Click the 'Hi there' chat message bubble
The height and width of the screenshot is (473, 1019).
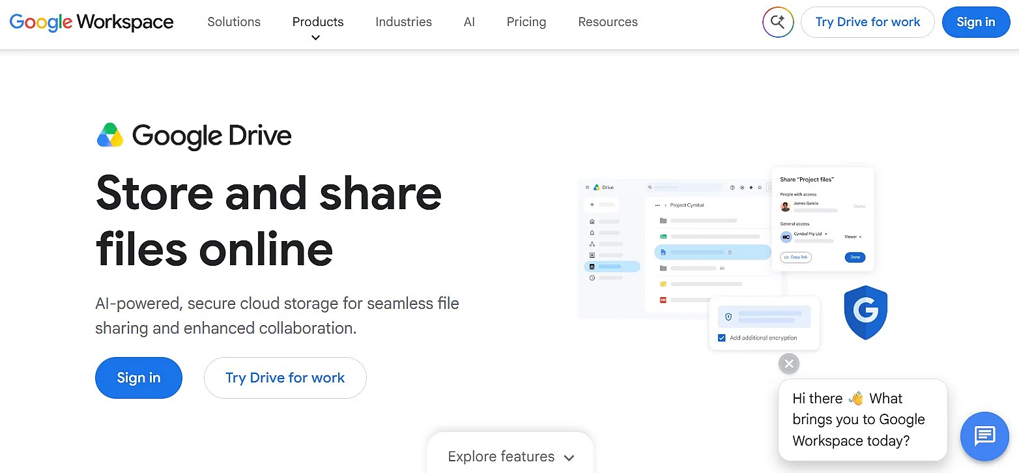863,420
